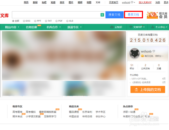Click the 2 公共文档 stat
169x130 pixels.
[x=145, y=67]
